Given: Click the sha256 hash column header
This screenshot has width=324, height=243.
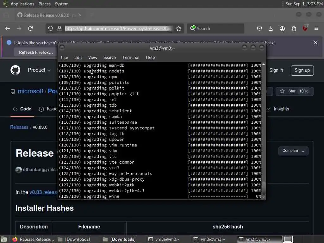Looking at the screenshot, I should coord(227,227).
